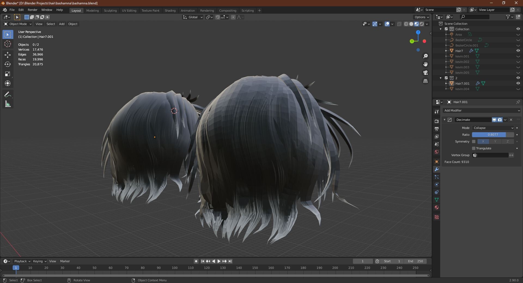Collapse the Decimate modifier panel
Viewport: 523px width, 283px height.
tap(445, 120)
